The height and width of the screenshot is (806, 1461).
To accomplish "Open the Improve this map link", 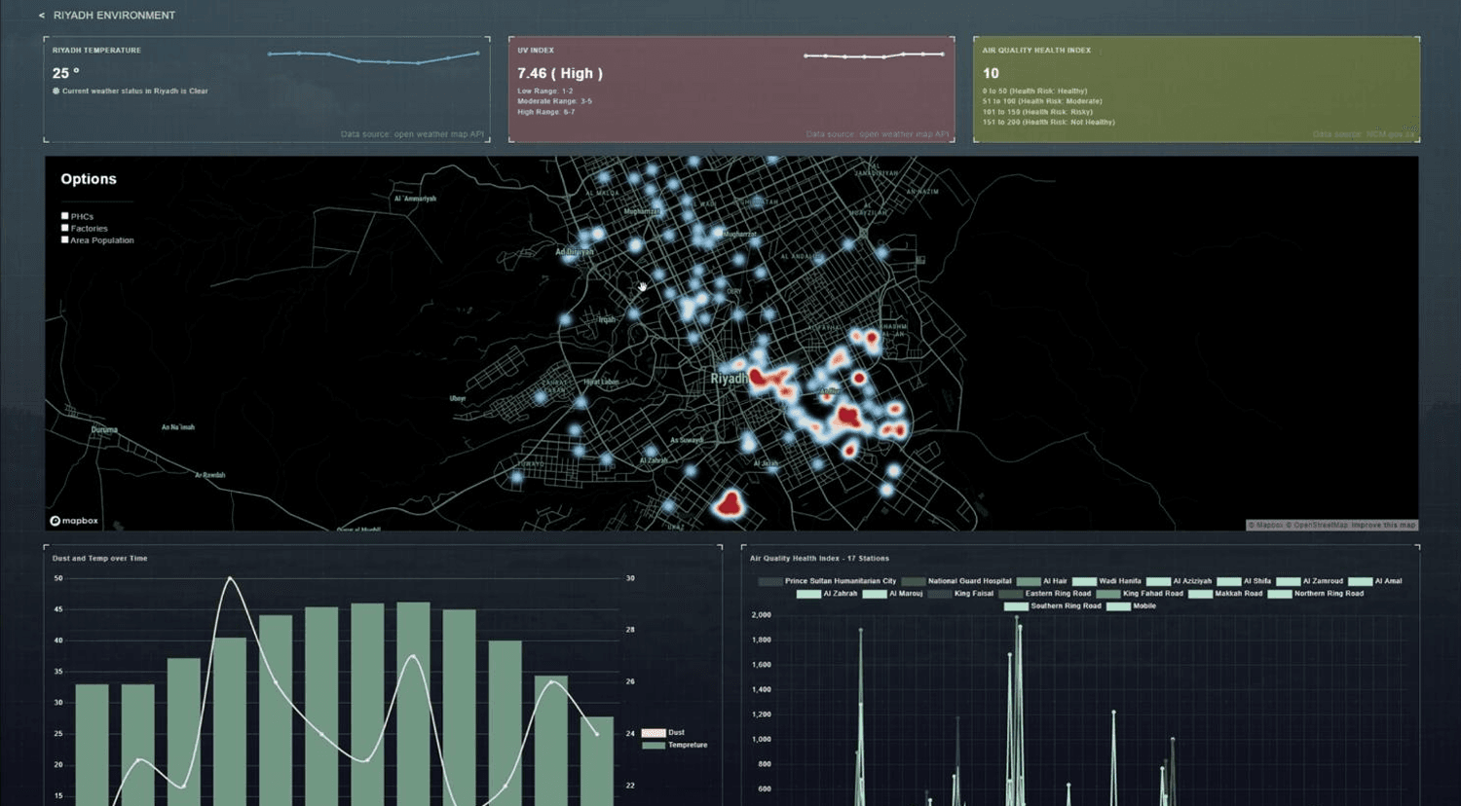I will (x=1383, y=525).
